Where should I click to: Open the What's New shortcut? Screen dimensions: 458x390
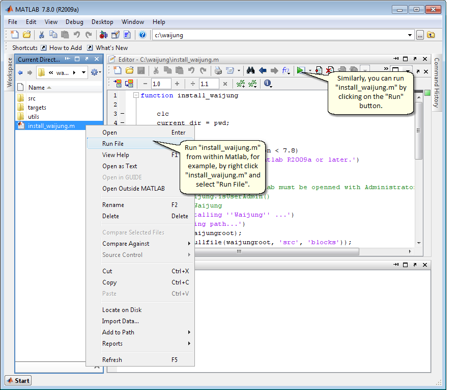tap(107, 48)
